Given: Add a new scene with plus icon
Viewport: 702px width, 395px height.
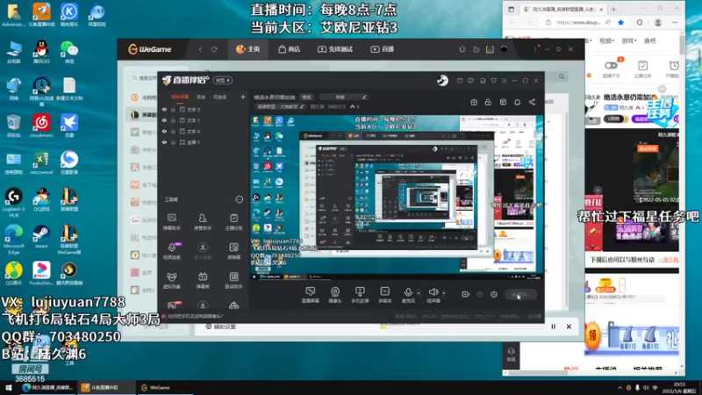Looking at the screenshot, I should (x=243, y=97).
